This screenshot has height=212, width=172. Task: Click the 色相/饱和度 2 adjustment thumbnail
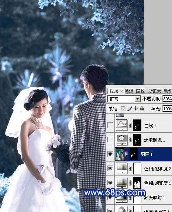[x=121, y=168]
